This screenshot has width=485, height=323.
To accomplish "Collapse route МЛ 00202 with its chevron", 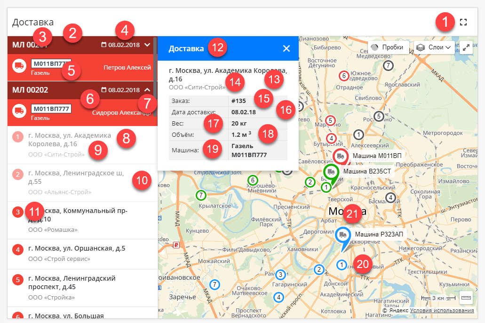I will point(147,90).
